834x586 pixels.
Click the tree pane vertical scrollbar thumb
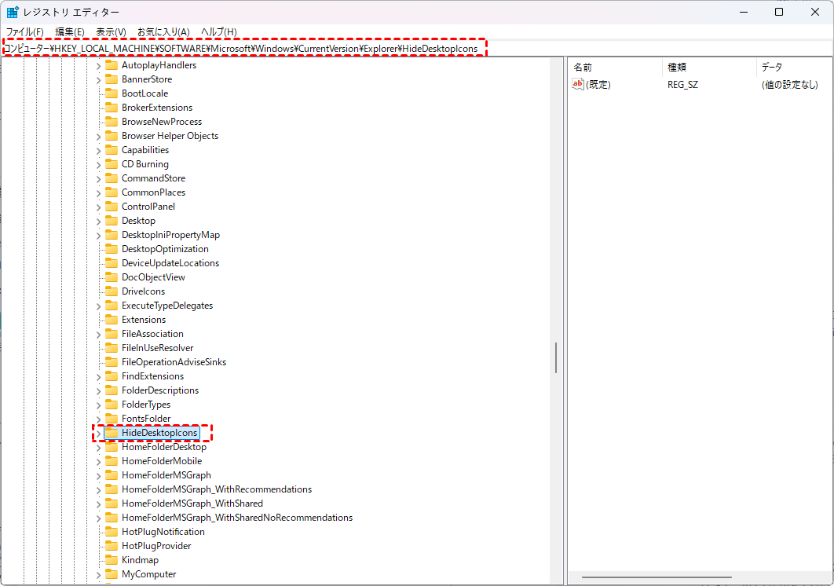coord(556,357)
